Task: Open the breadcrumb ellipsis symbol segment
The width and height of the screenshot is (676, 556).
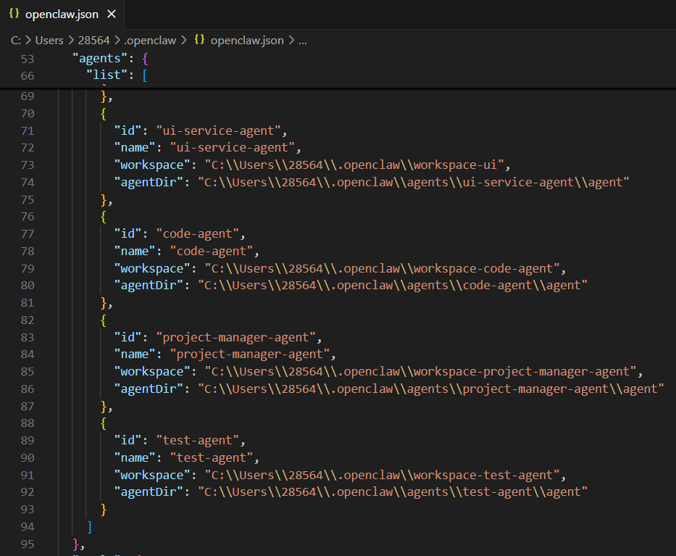Action: 303,41
